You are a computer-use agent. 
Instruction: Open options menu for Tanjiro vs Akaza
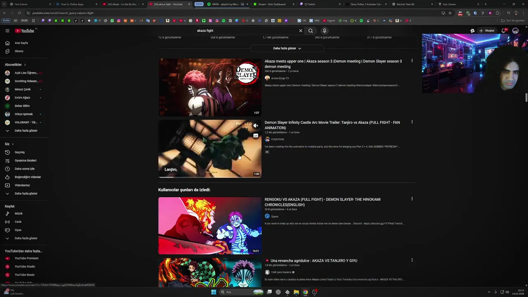412,122
